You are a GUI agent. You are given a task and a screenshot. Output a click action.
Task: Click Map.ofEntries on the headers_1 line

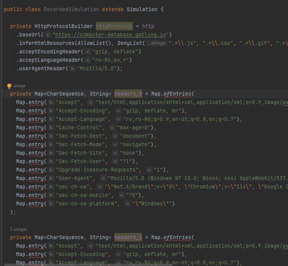[x=171, y=237]
